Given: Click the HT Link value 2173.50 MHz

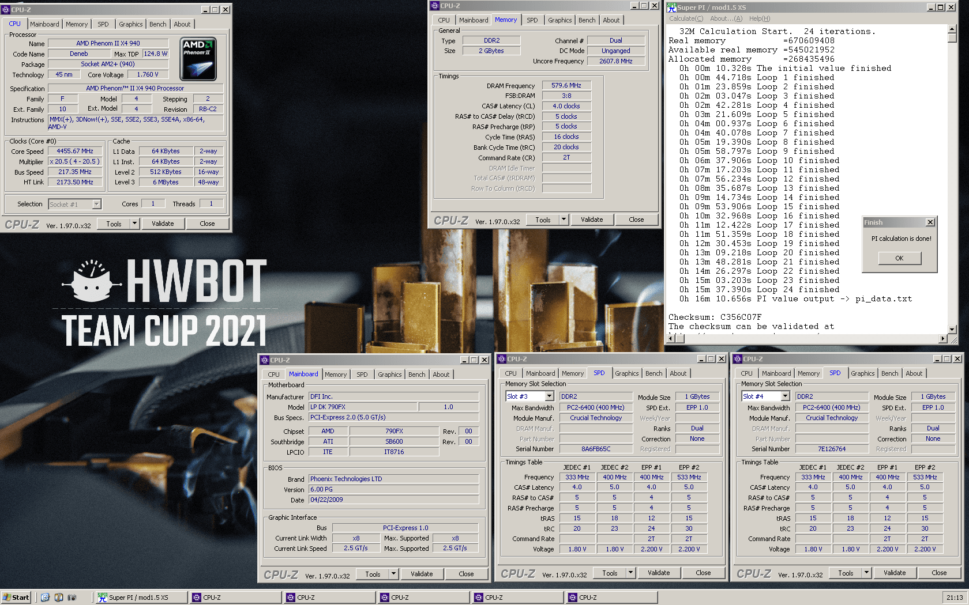Looking at the screenshot, I should 75,182.
